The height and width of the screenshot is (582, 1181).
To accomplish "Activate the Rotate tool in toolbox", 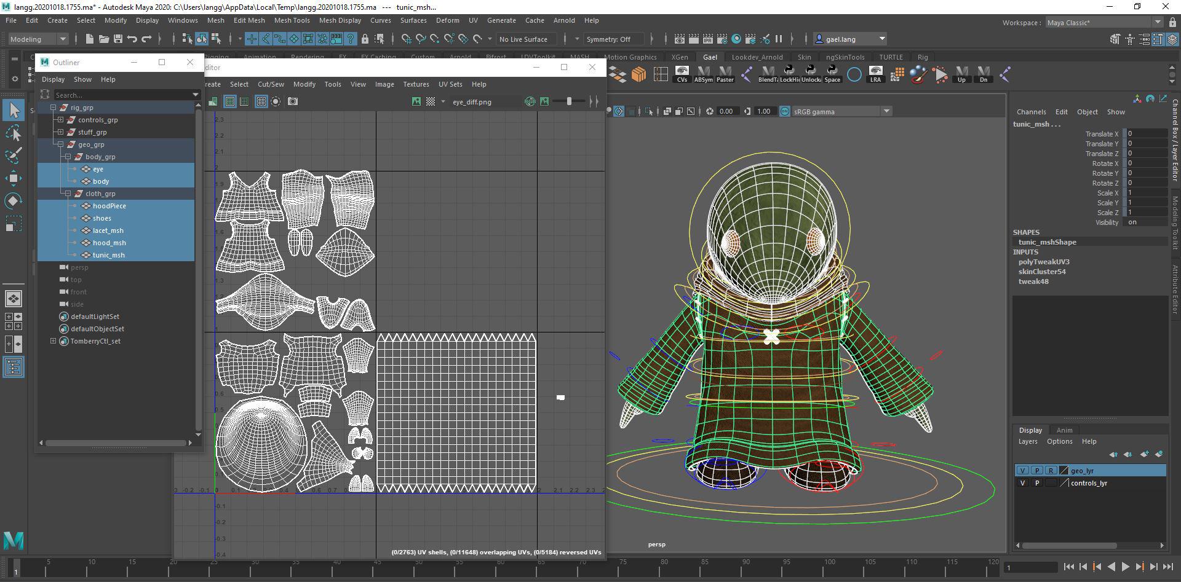I will [13, 201].
